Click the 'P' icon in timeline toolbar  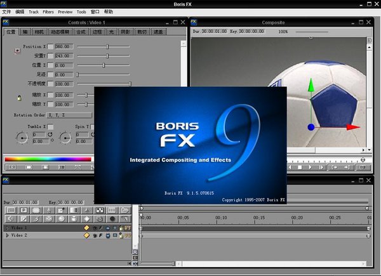[x=23, y=210]
